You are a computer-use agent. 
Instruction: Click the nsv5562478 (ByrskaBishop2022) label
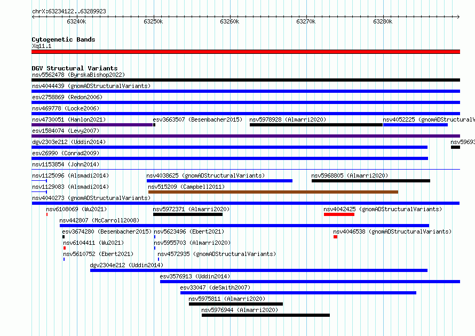tap(78, 75)
